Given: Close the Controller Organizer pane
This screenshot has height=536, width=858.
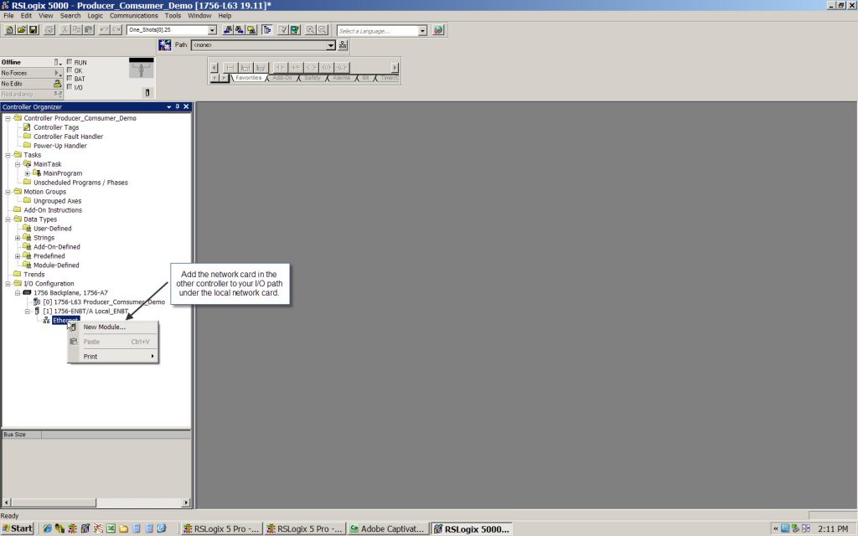Looking at the screenshot, I should 186,106.
